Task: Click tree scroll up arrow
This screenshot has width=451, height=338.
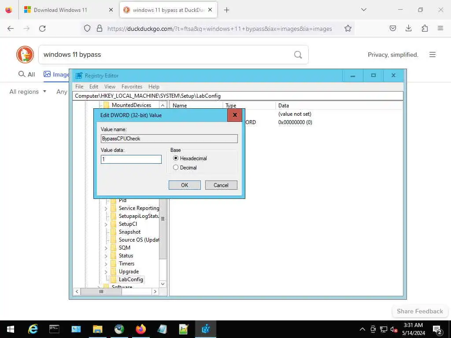Action: click(x=163, y=106)
